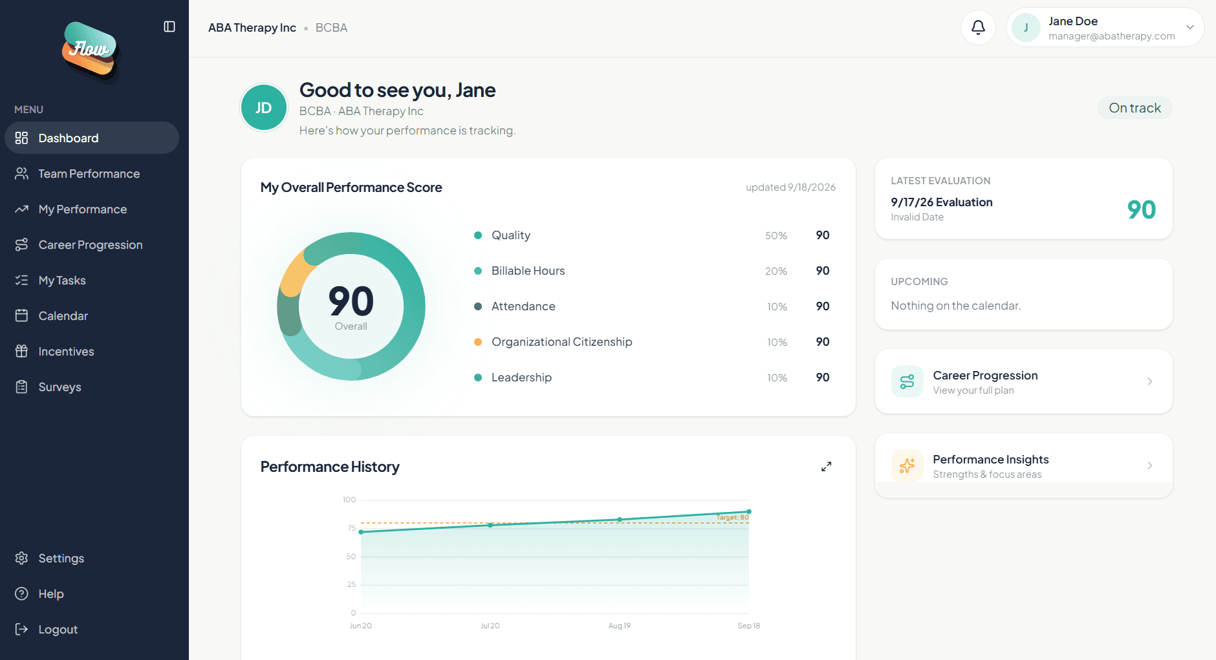Open the notifications bell
Image resolution: width=1216 pixels, height=660 pixels.
point(978,27)
